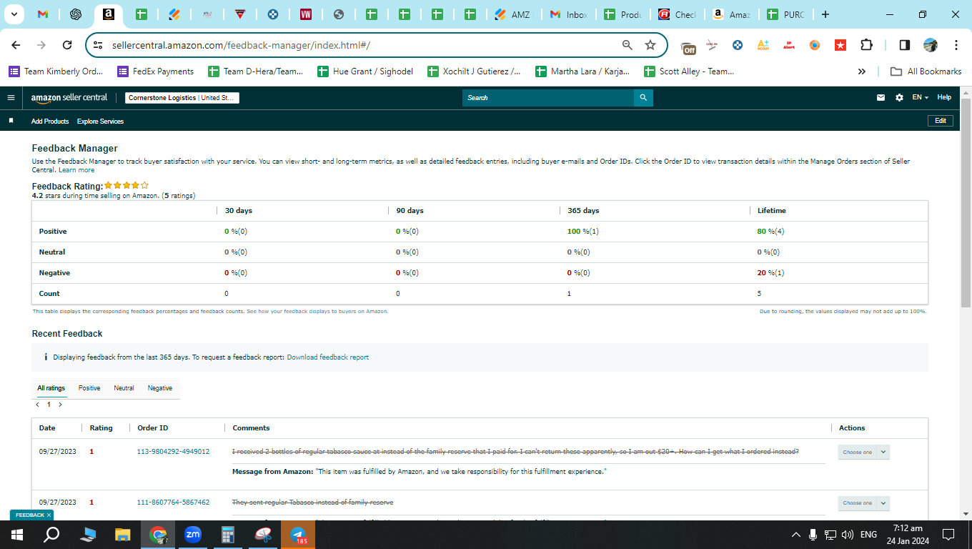Open Telegram from the taskbar

click(298, 534)
